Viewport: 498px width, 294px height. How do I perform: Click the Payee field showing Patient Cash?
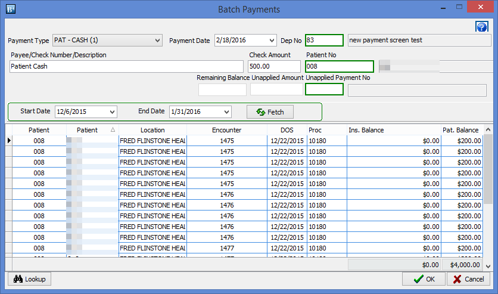126,66
